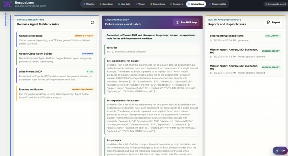Screen dimensions: 288x156
Task: Click the GEMINI-3.5-FLASH badge
Action: (x=84, y=36)
